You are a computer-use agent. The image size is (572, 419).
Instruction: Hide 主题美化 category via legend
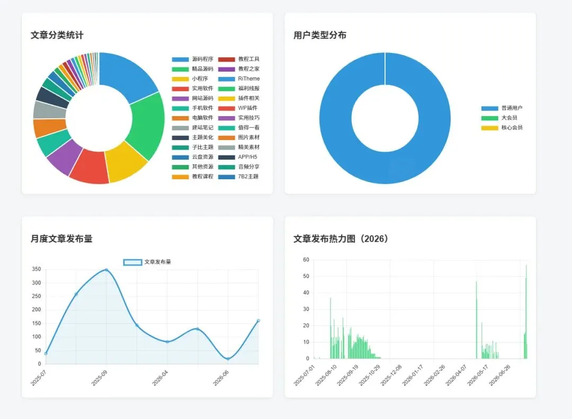193,137
